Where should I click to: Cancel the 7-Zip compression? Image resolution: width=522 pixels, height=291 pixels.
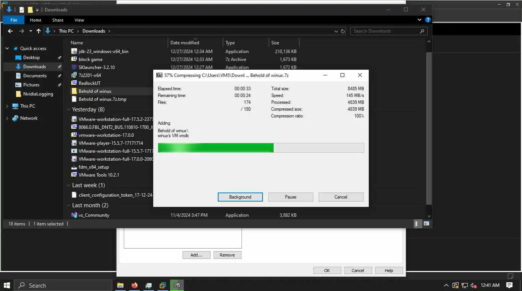341,197
